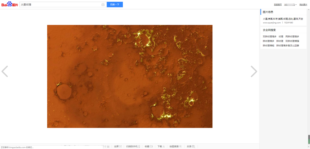
Task: Click 收藏 to favorite the image
Action: click(148, 146)
